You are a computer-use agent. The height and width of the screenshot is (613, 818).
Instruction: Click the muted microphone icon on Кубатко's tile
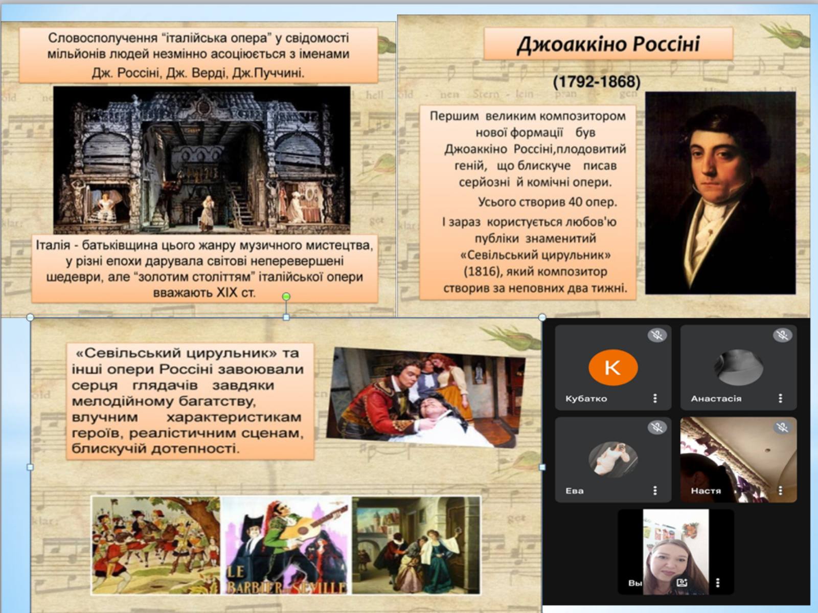tap(657, 335)
